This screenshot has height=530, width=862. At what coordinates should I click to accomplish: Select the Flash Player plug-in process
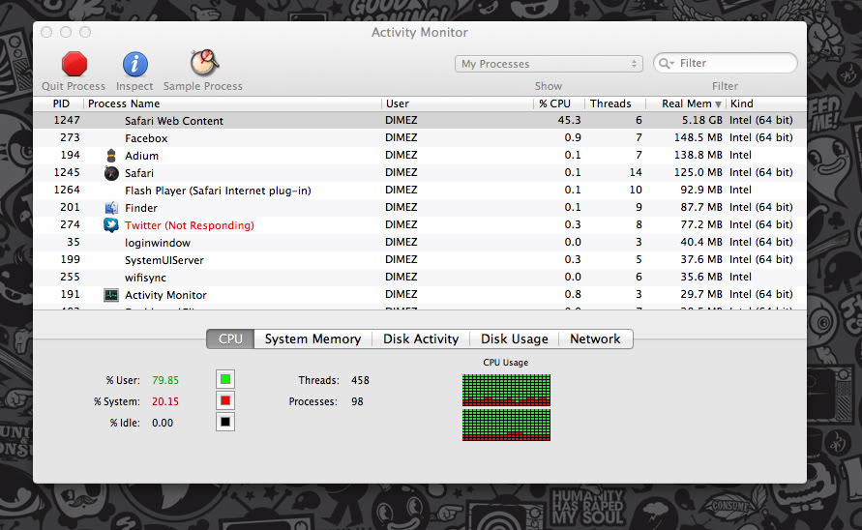tap(218, 191)
